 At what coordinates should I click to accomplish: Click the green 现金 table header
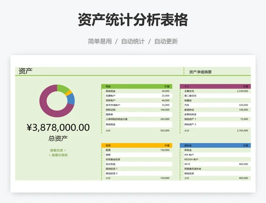(x=137, y=86)
